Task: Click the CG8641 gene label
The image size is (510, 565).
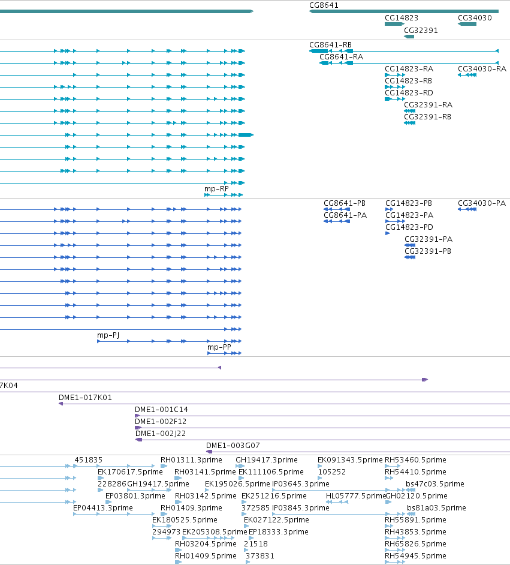Action: 324,5
